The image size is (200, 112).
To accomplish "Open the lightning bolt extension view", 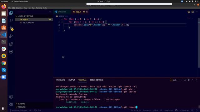I will click(x=11, y=52).
